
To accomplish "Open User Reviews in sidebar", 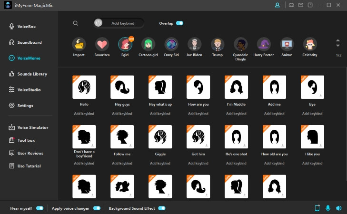I will [26, 153].
